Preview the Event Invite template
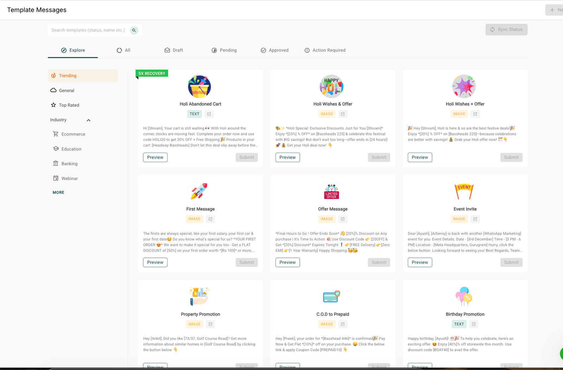The width and height of the screenshot is (563, 370). click(420, 262)
